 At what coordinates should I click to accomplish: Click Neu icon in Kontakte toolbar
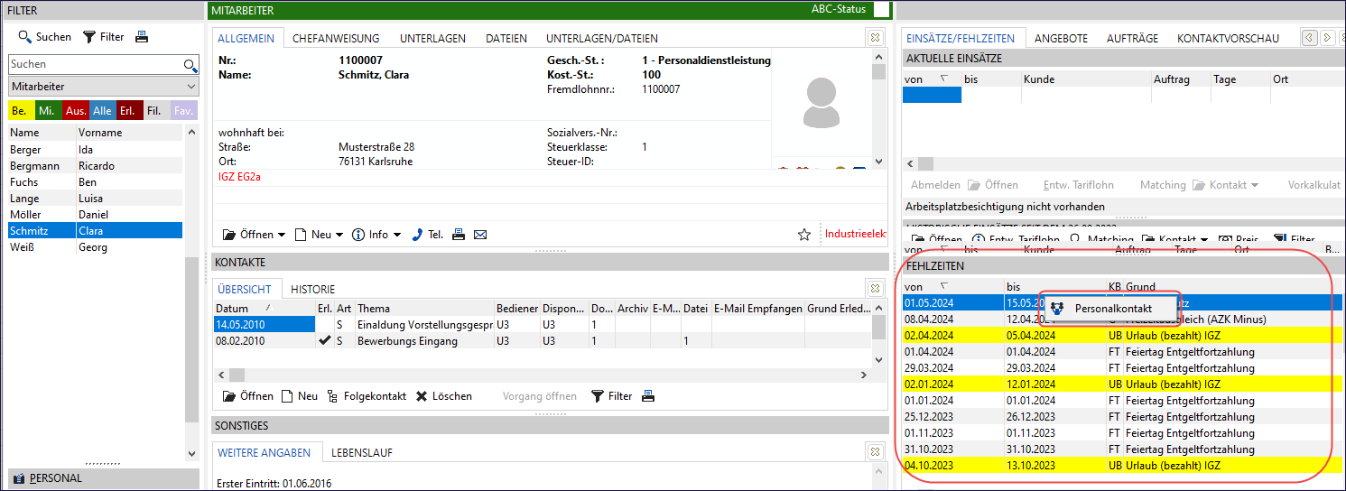[287, 396]
